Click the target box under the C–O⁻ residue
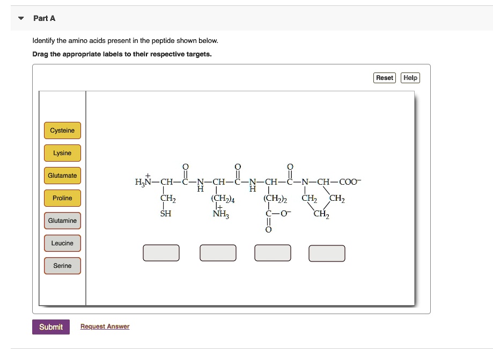 [273, 253]
